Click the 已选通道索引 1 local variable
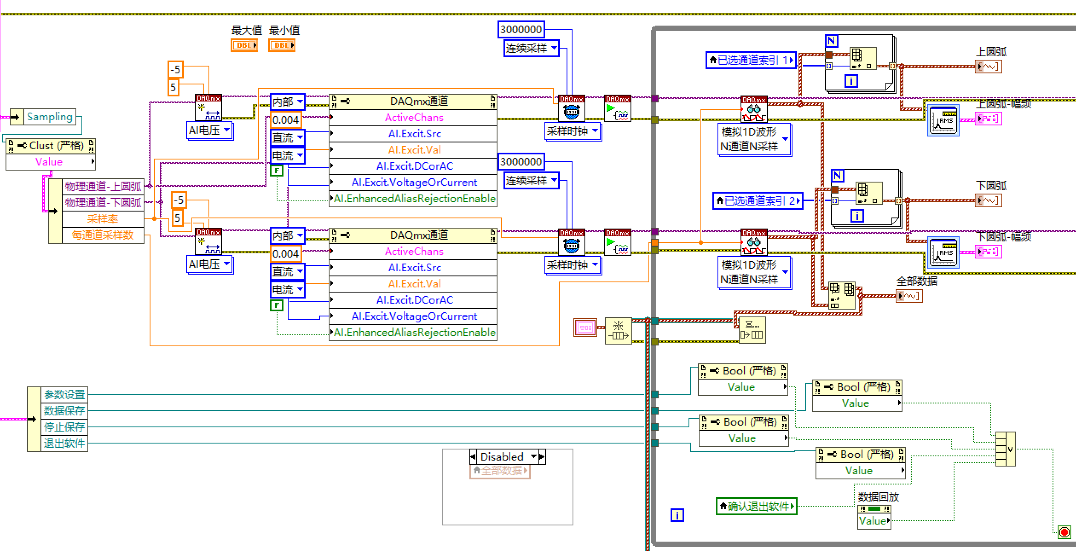This screenshot has height=551, width=1076. point(751,60)
